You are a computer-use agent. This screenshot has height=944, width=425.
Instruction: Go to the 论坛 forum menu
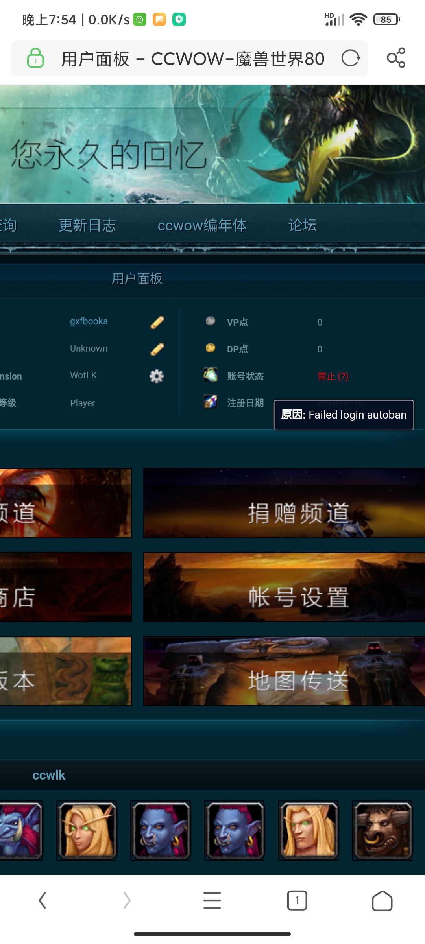pos(303,225)
